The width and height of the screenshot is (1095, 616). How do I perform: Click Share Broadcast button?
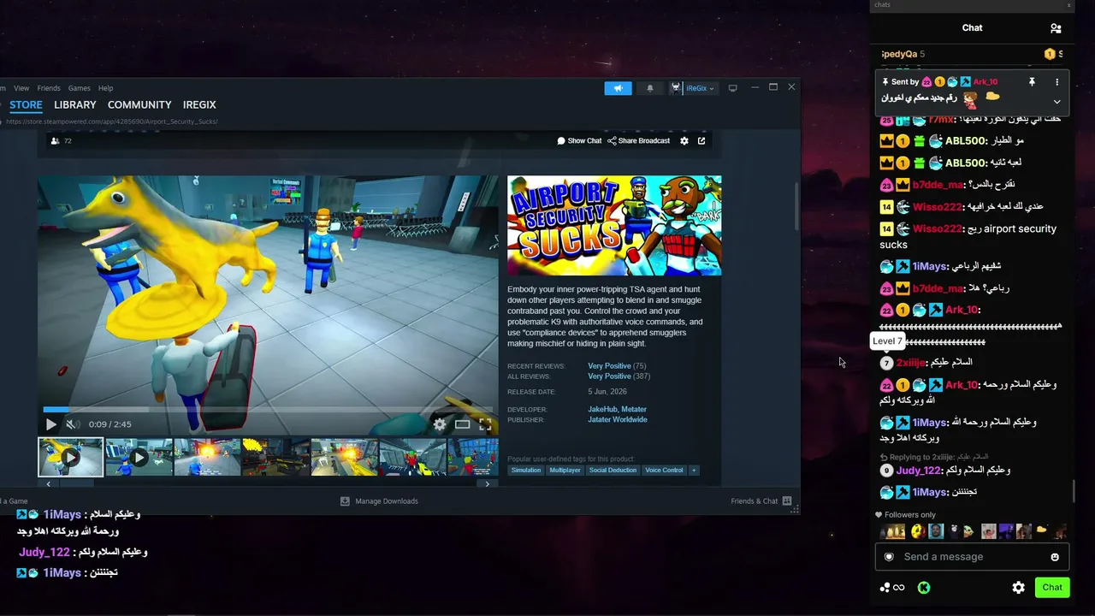tap(639, 141)
